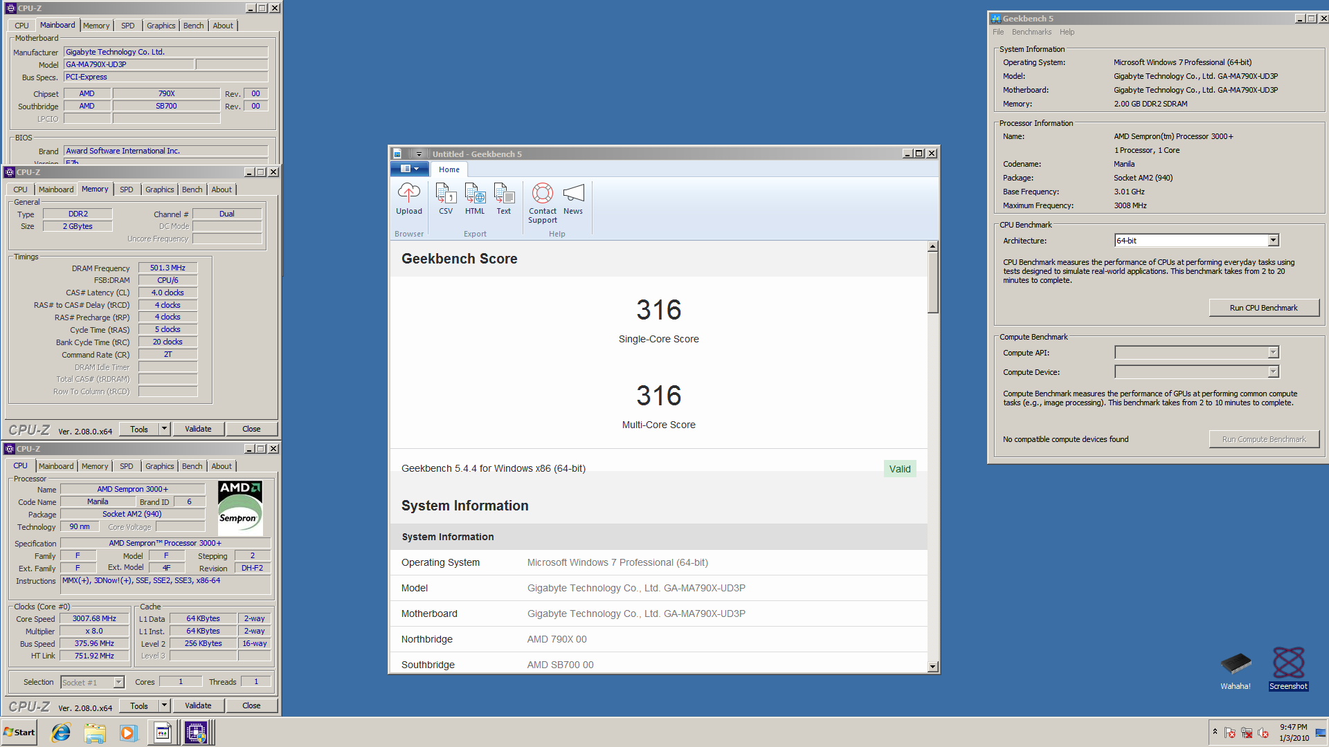Click the AMD Sempron logo in CPU-Z
The width and height of the screenshot is (1329, 747).
[x=240, y=508]
